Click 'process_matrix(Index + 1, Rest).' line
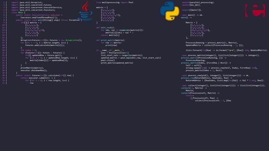Viewport: 269px width, 151px height. pyautogui.click(x=204, y=70)
